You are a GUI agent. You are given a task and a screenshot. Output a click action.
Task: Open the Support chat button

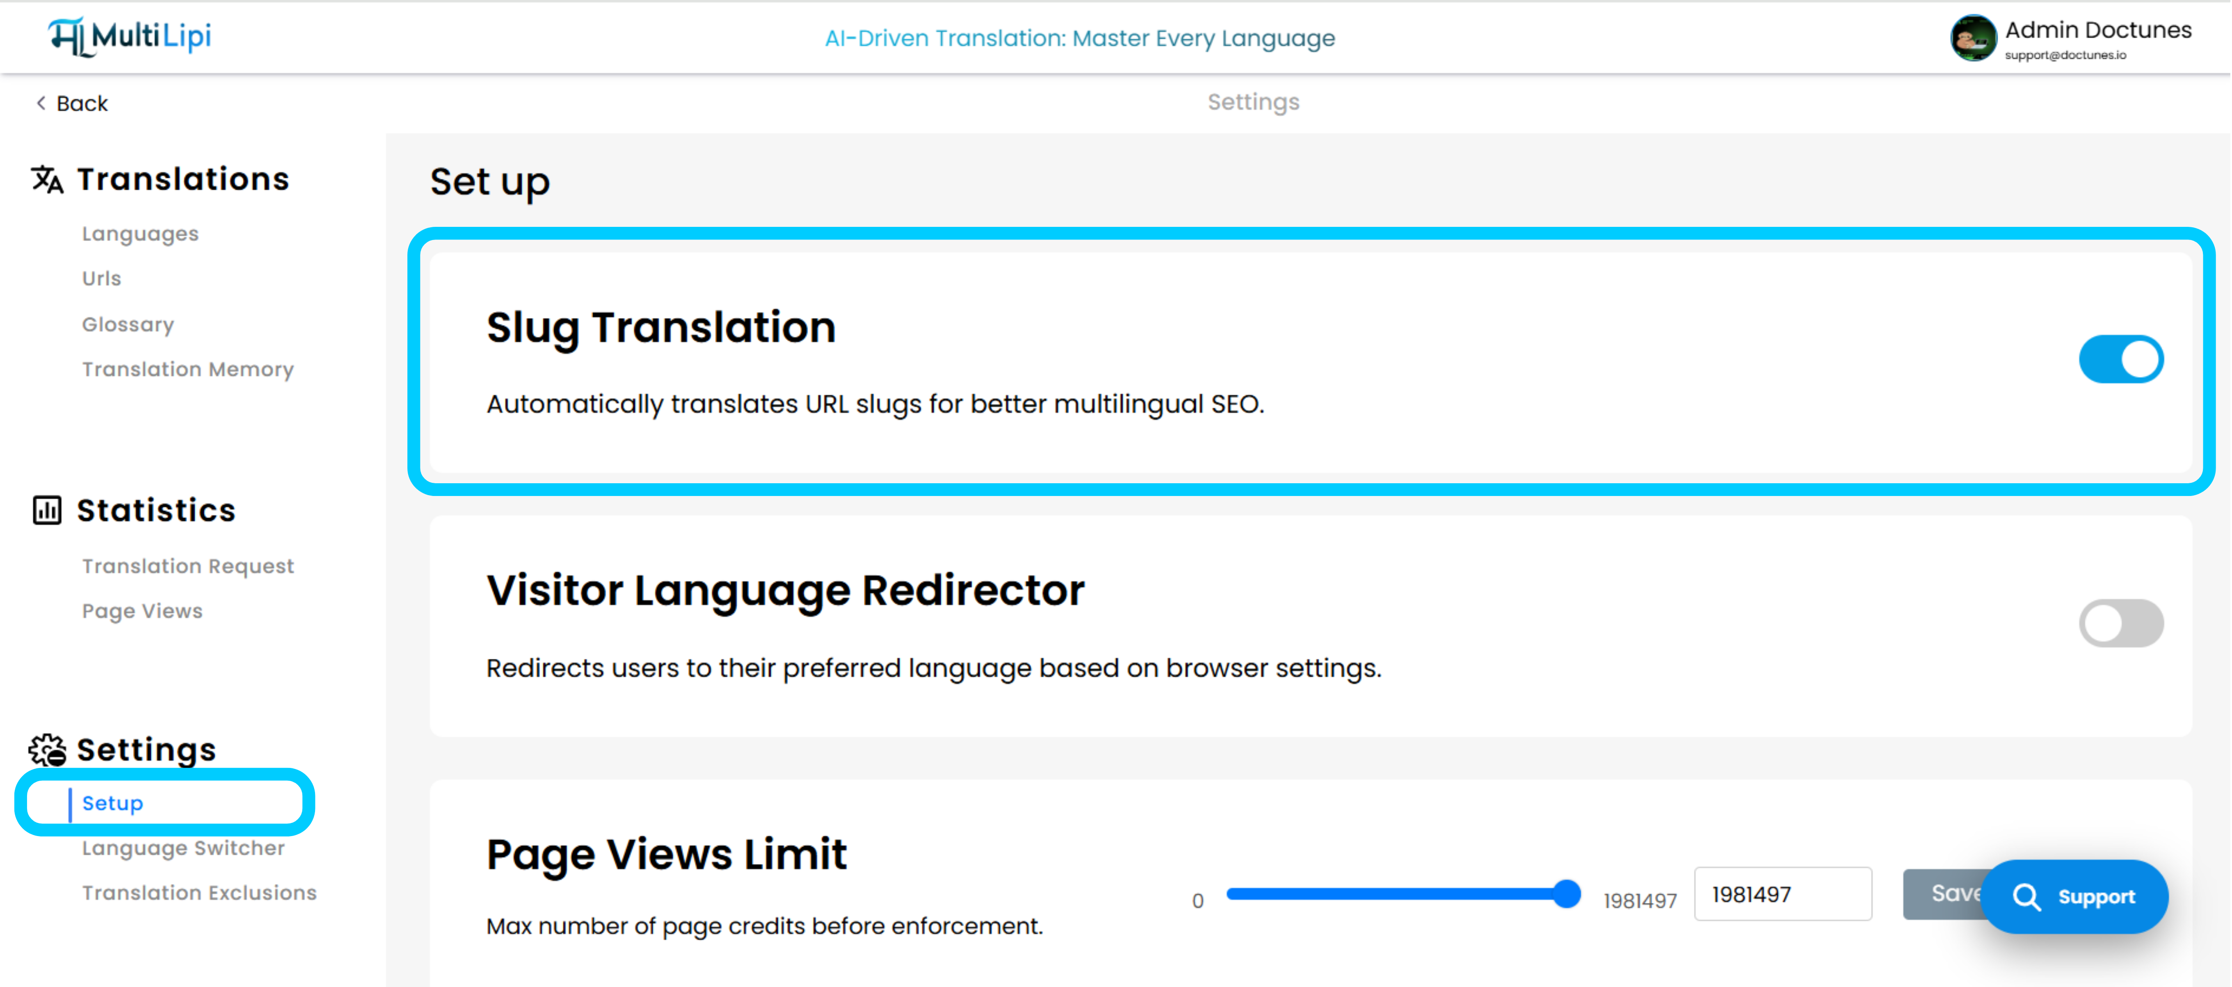coord(2074,897)
